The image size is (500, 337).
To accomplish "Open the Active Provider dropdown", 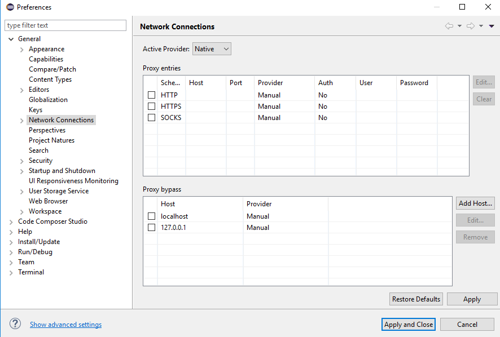I will [x=212, y=49].
